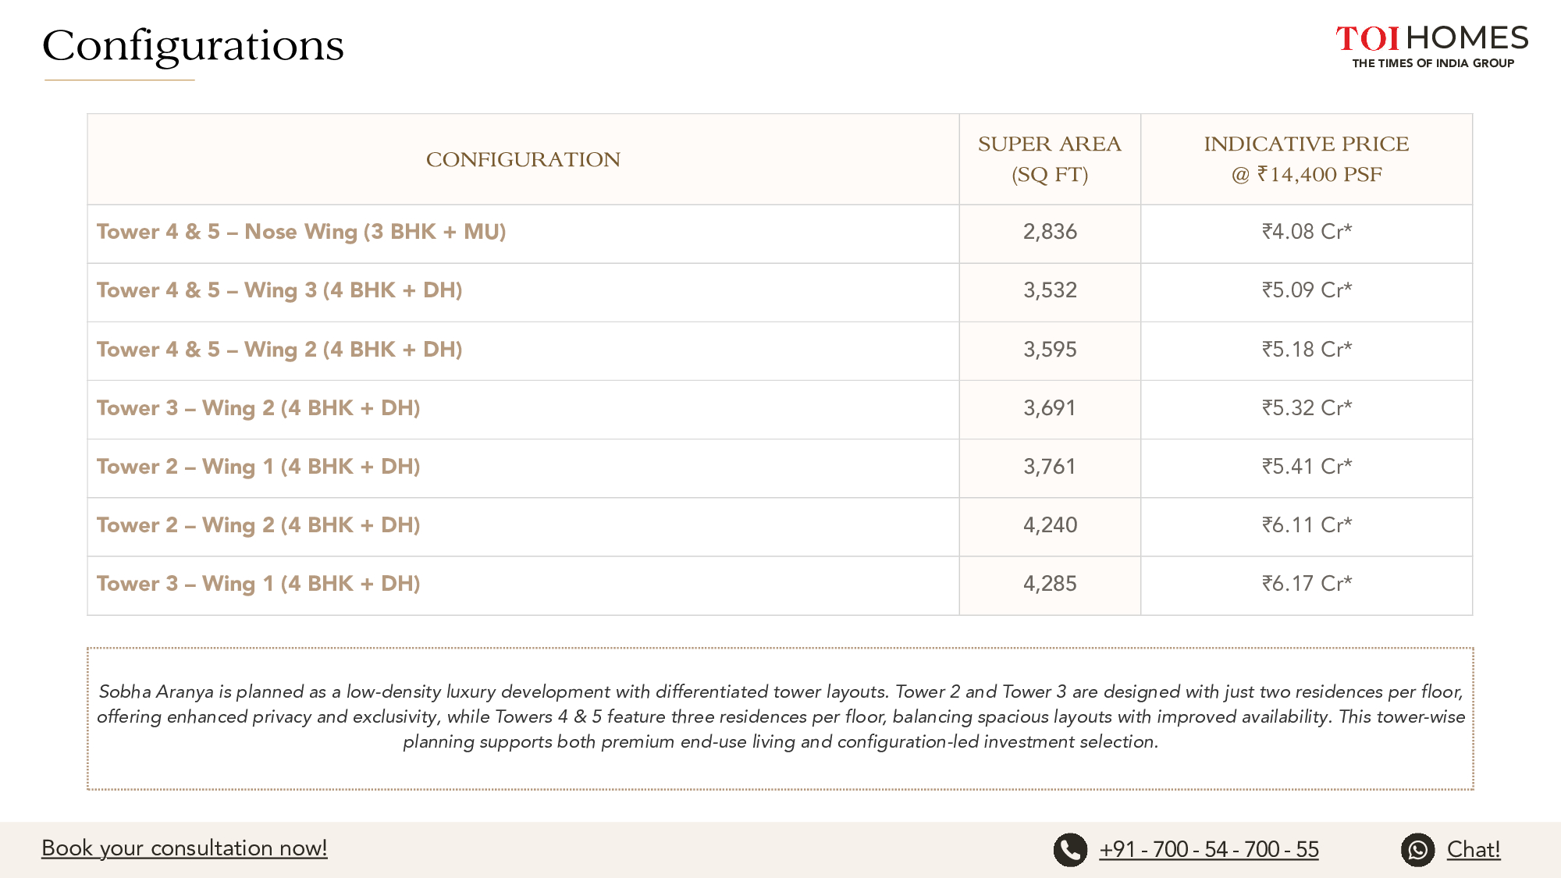Open the Book your consultation now link
The height and width of the screenshot is (878, 1561).
(184, 848)
